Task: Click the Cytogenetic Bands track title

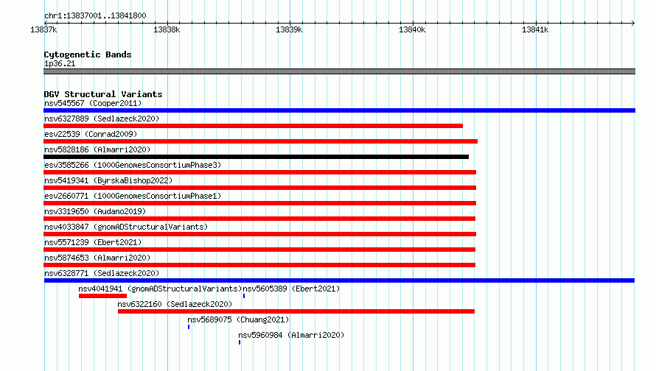Action: point(88,54)
